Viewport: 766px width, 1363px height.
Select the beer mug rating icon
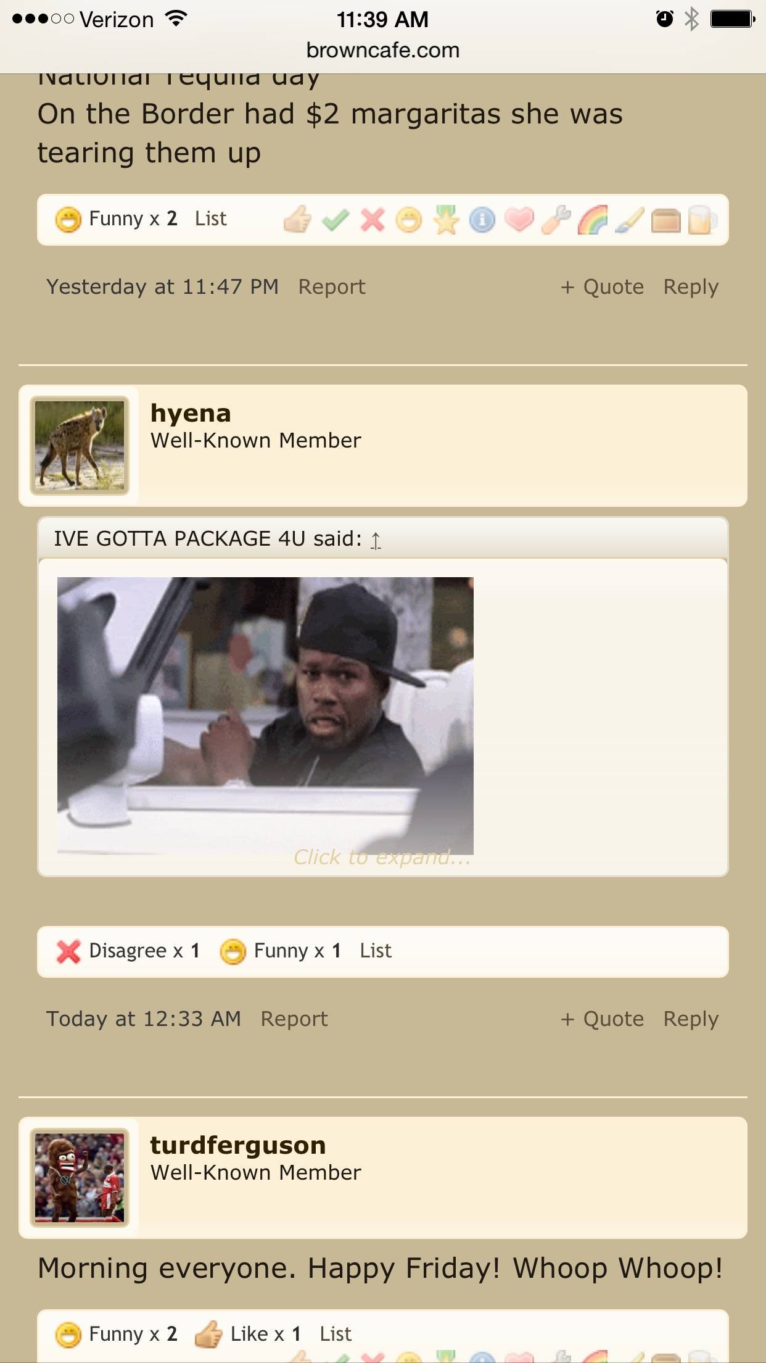point(702,220)
